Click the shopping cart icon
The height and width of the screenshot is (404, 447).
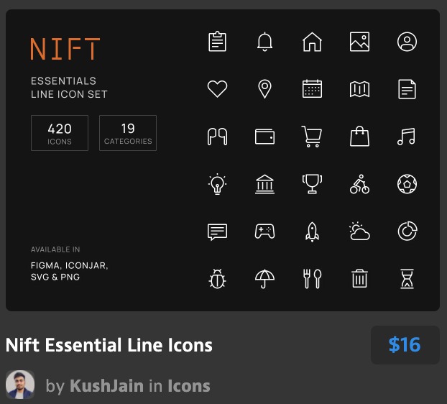point(312,136)
